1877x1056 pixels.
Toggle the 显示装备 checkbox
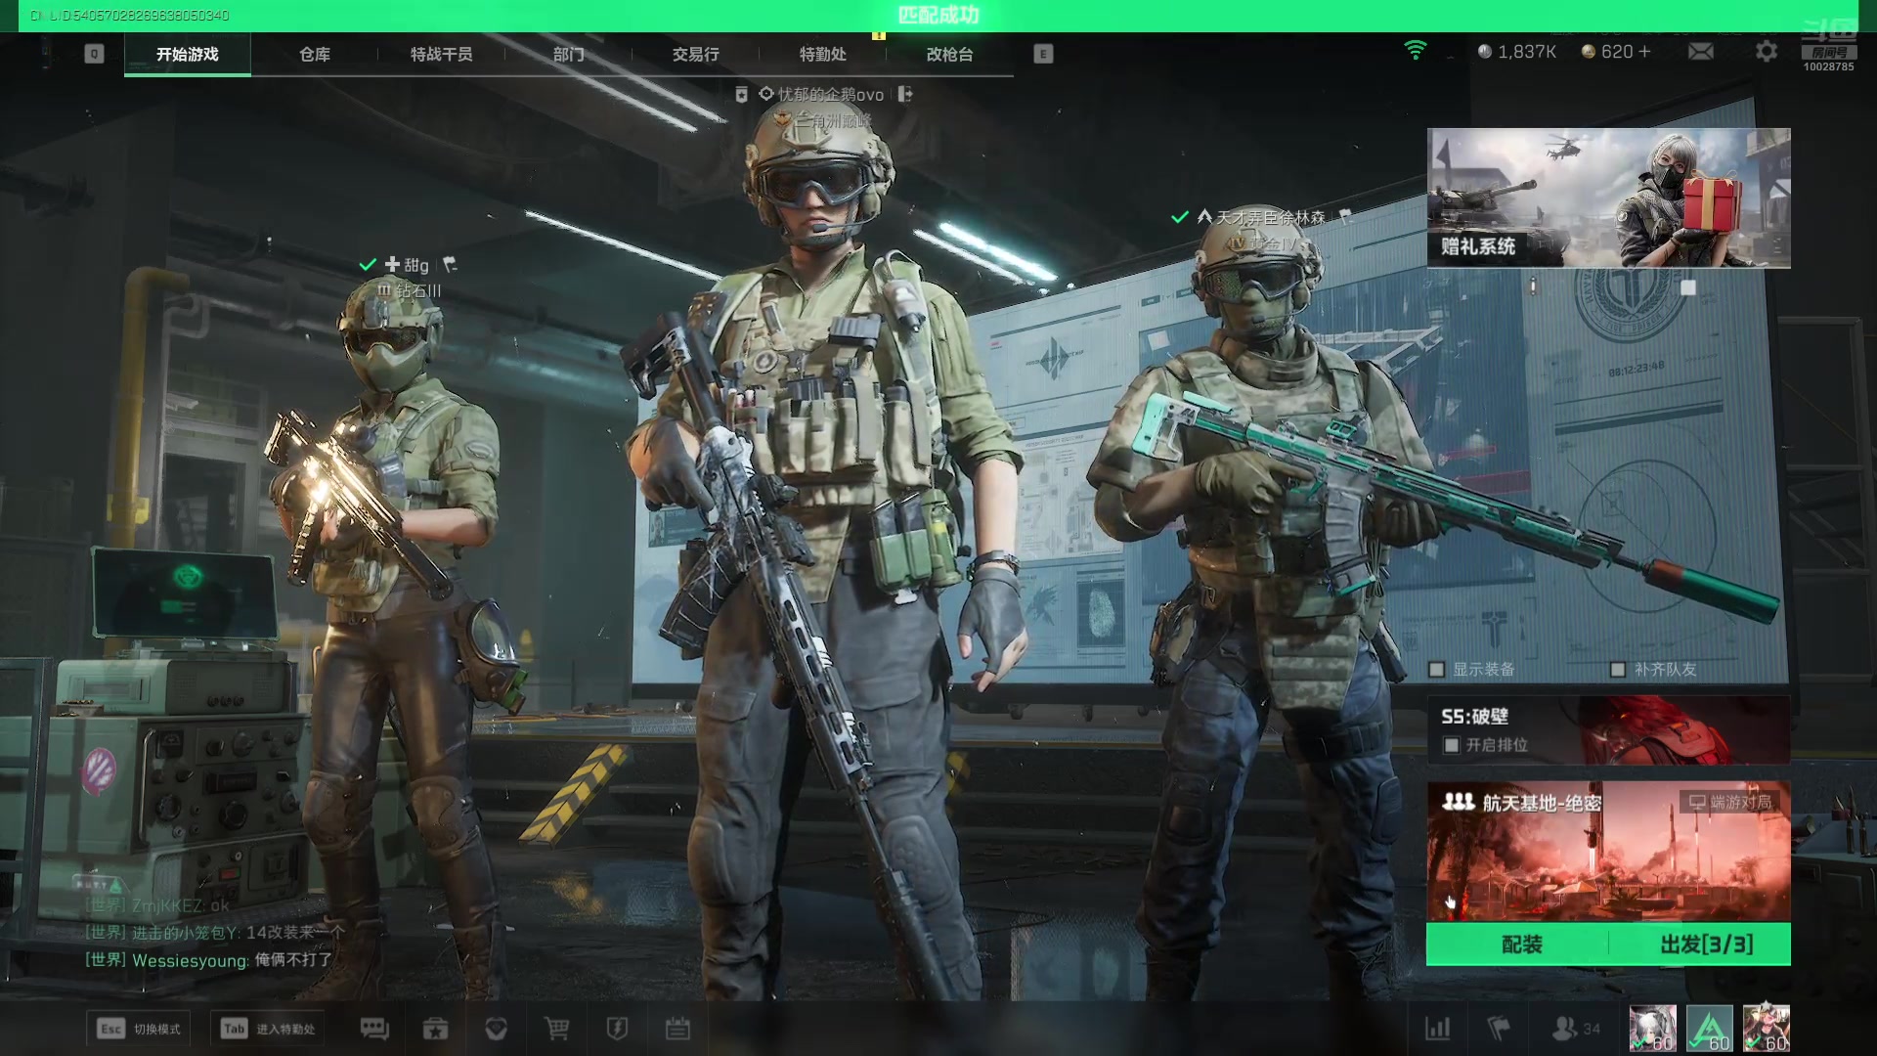click(x=1437, y=670)
